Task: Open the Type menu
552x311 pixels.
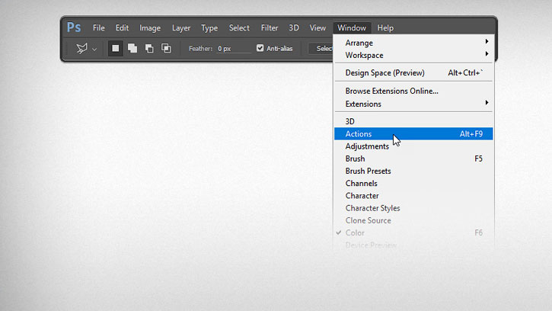Action: (209, 28)
